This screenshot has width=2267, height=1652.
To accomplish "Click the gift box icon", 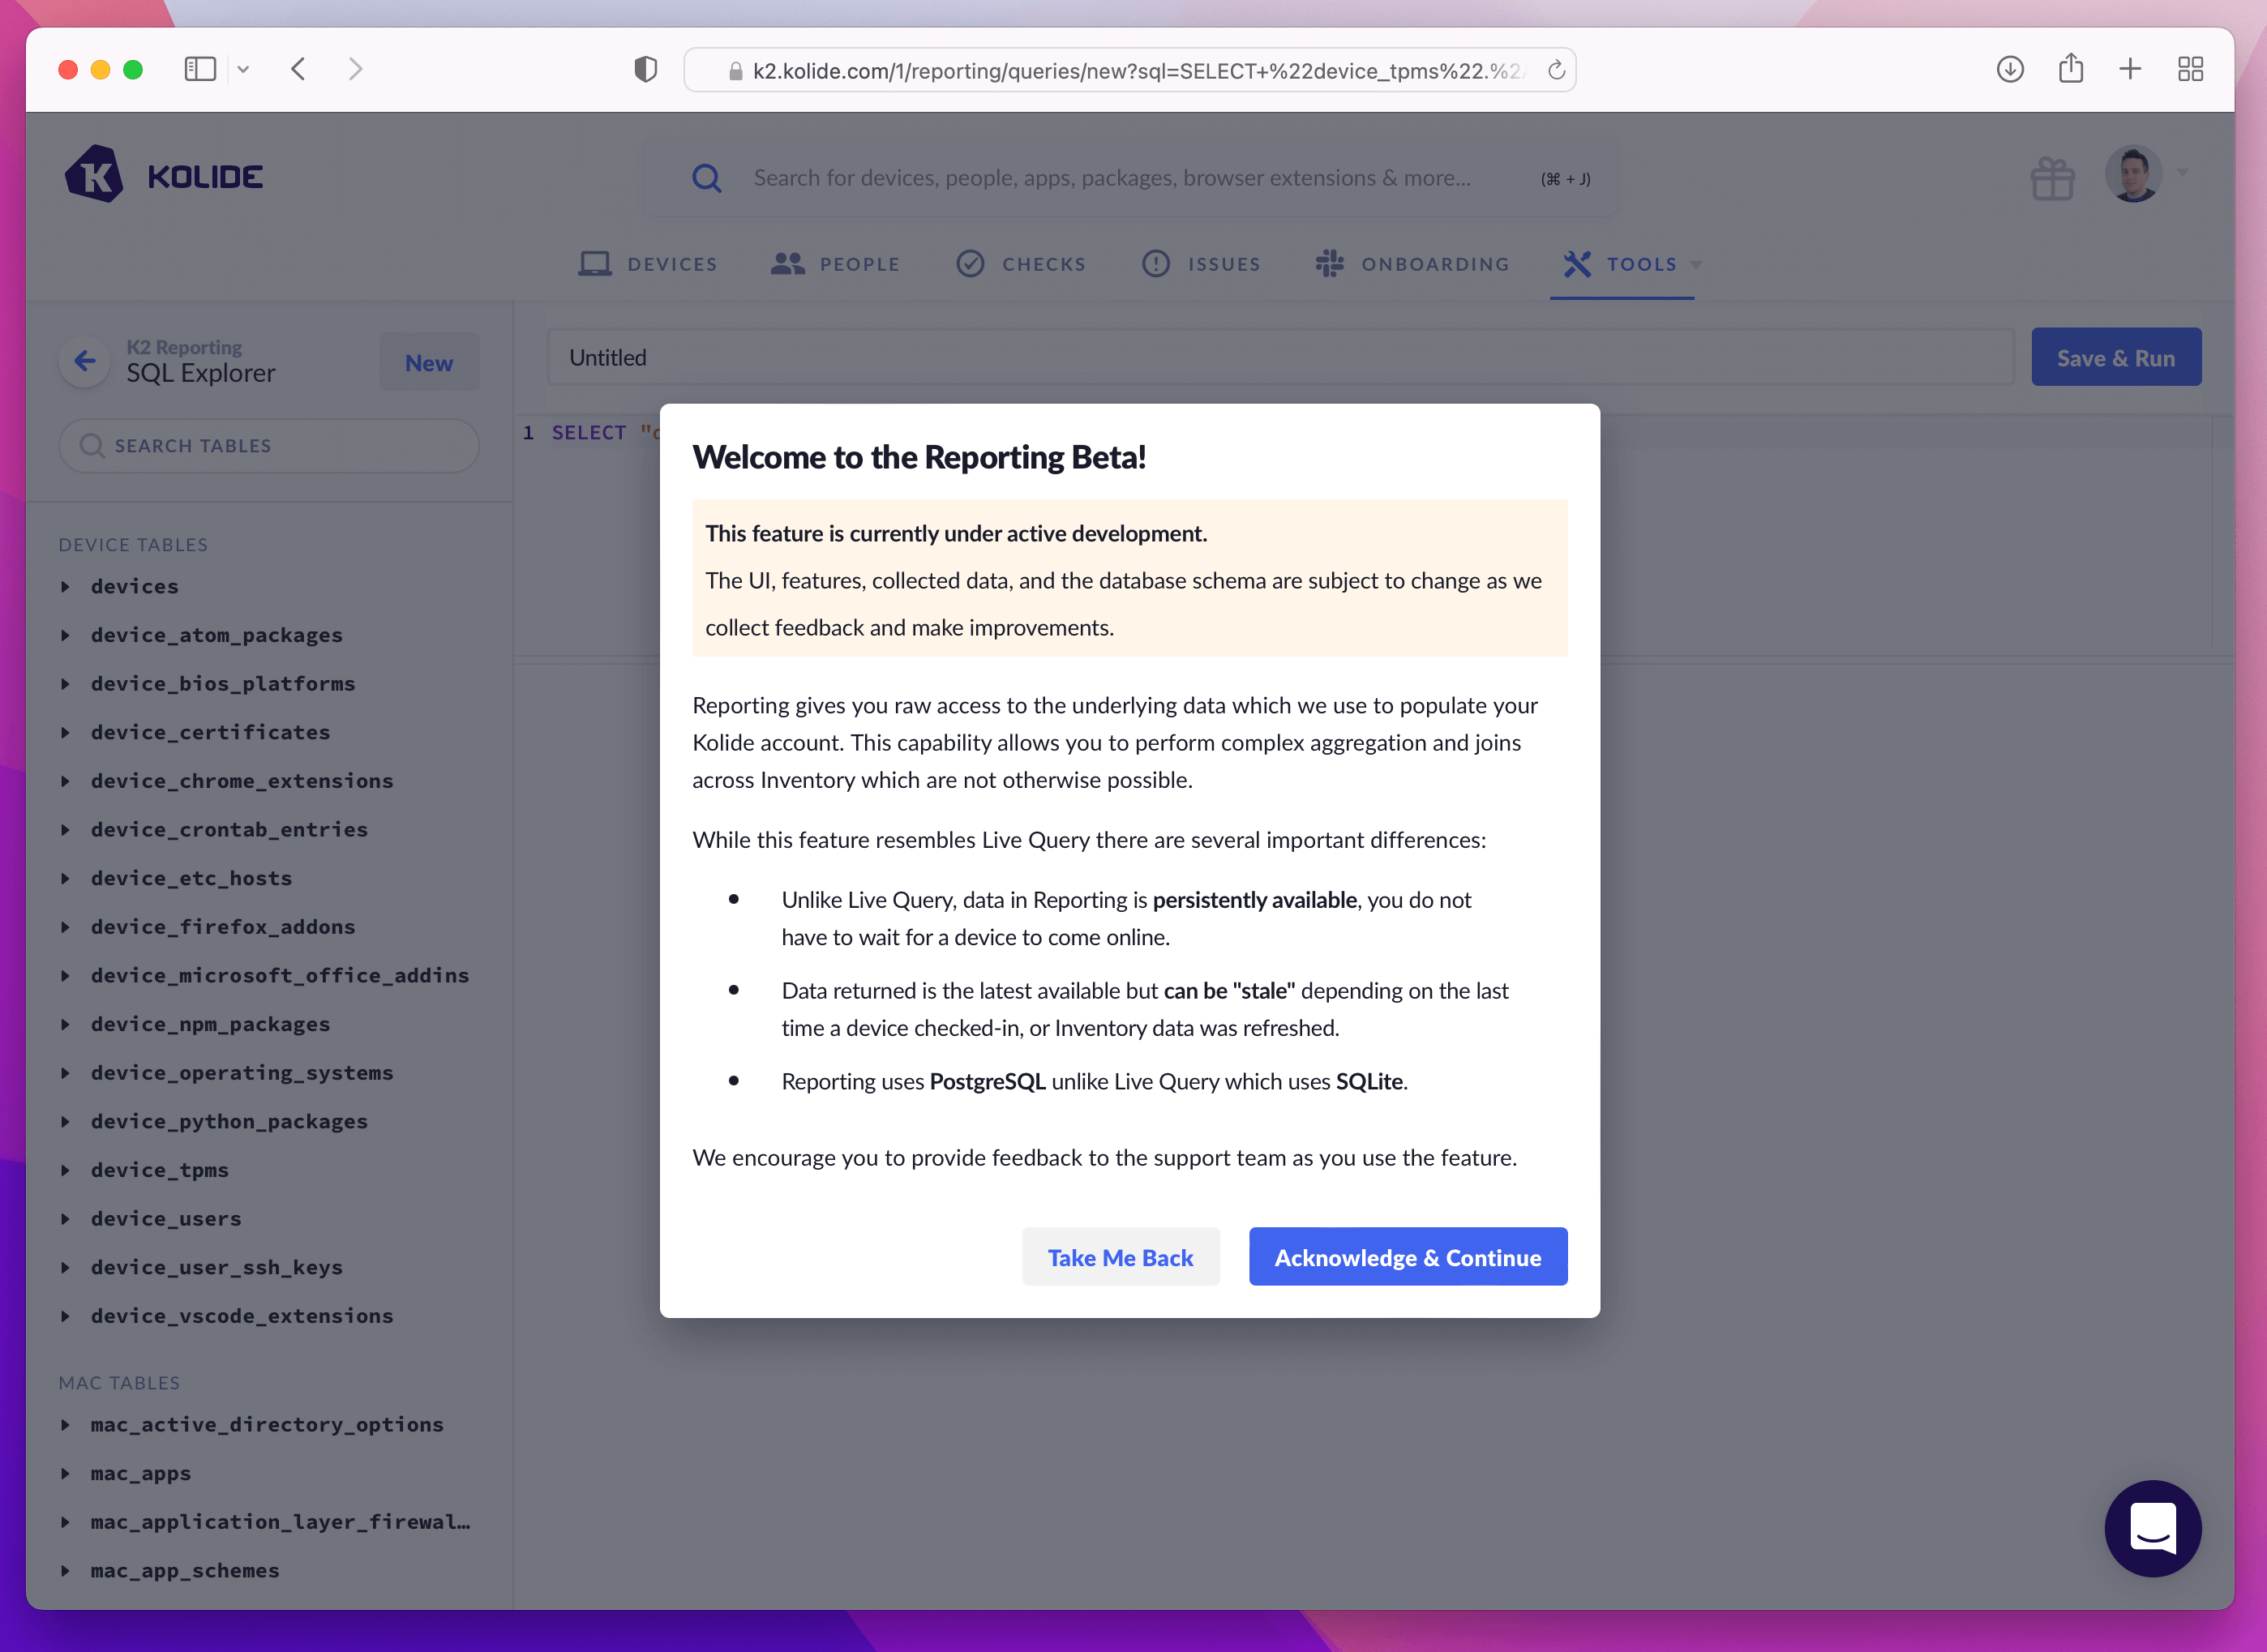I will (2052, 179).
